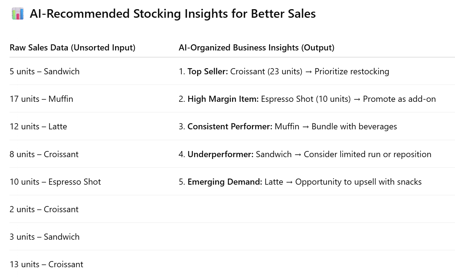Click the bold 'Emerging Demand:' label
Screen dimensions: 455x277
225,182
